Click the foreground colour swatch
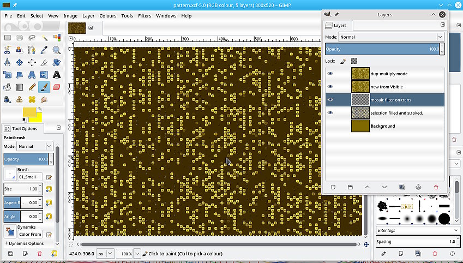463x263 pixels. (x=29, y=113)
